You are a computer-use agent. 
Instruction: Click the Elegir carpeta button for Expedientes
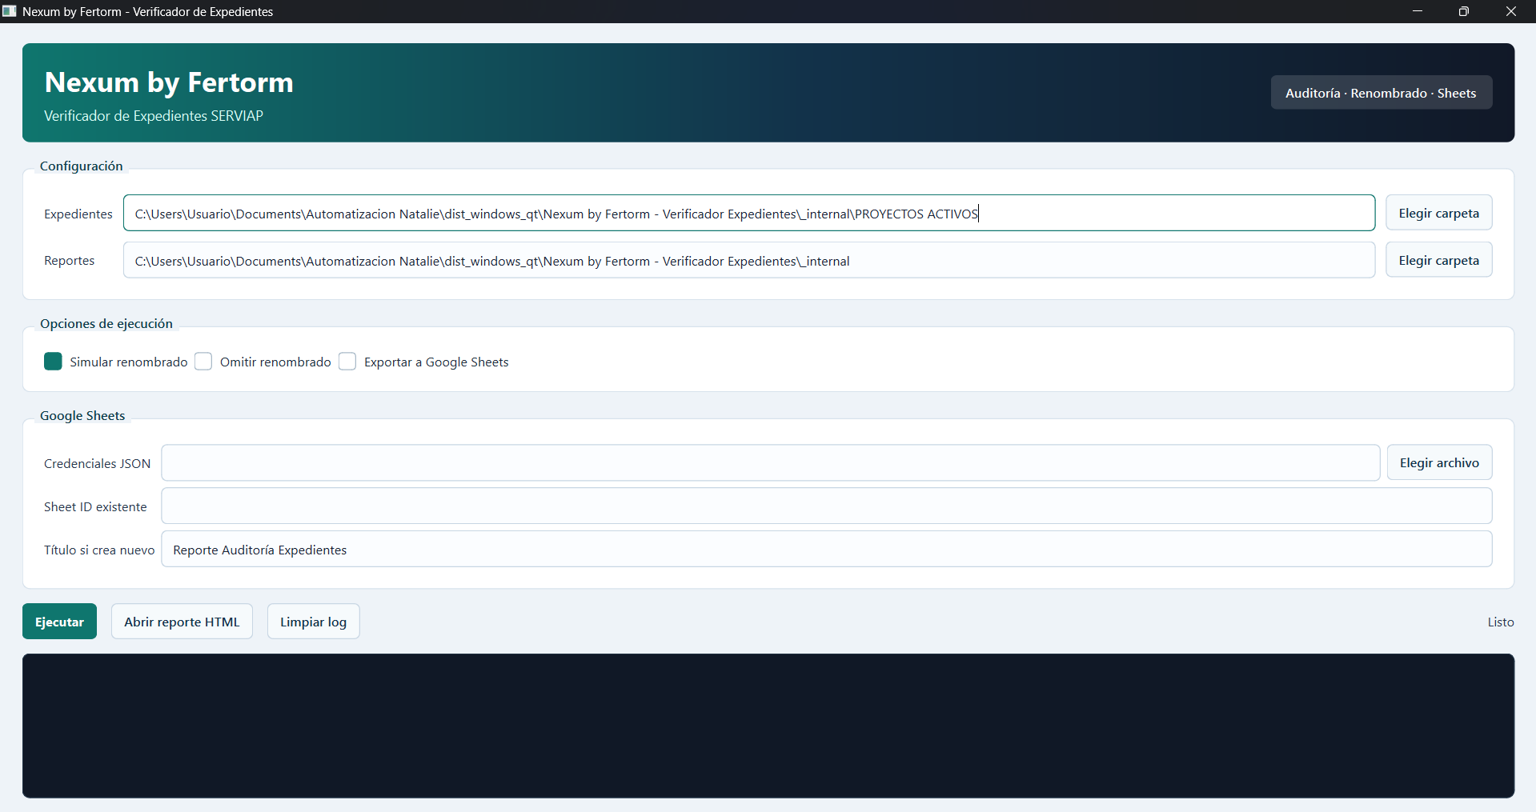(x=1438, y=214)
